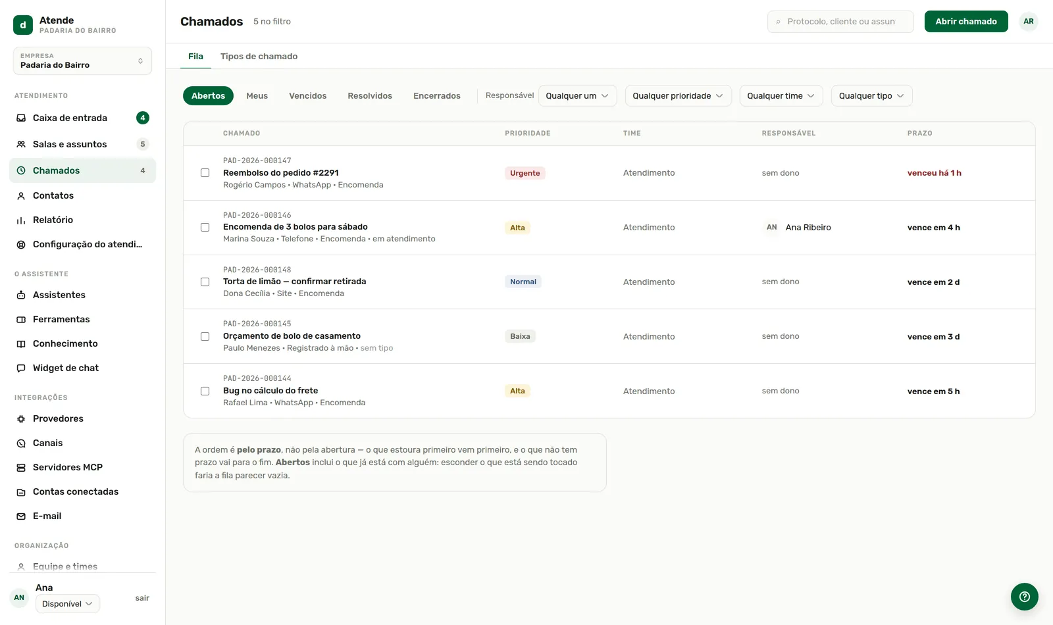This screenshot has height=625, width=1053.
Task: Click the Widget de chat bubble icon
Action: [x=21, y=368]
